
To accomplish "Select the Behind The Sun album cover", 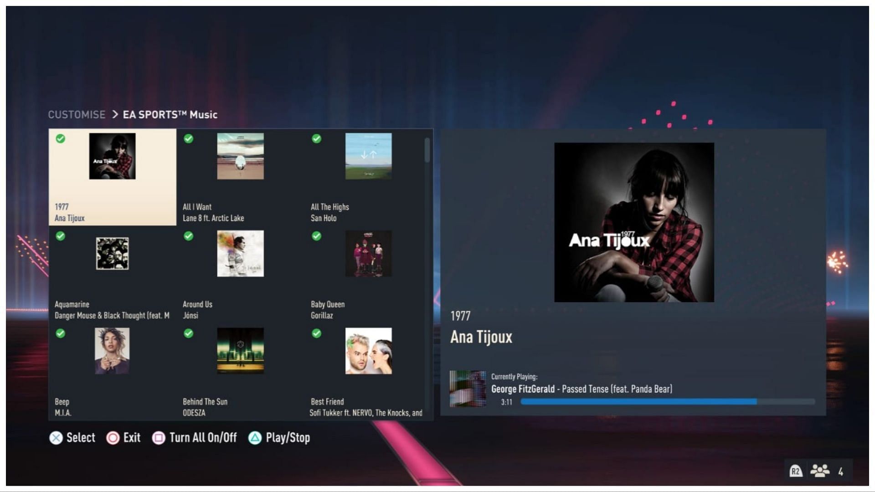I will point(240,351).
